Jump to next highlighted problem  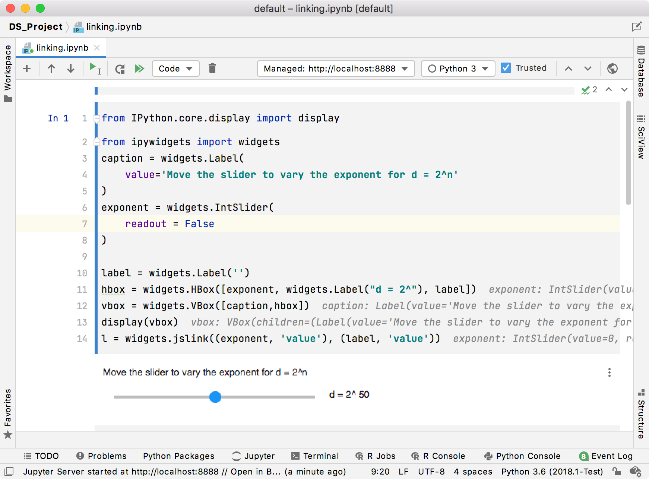[x=624, y=89]
